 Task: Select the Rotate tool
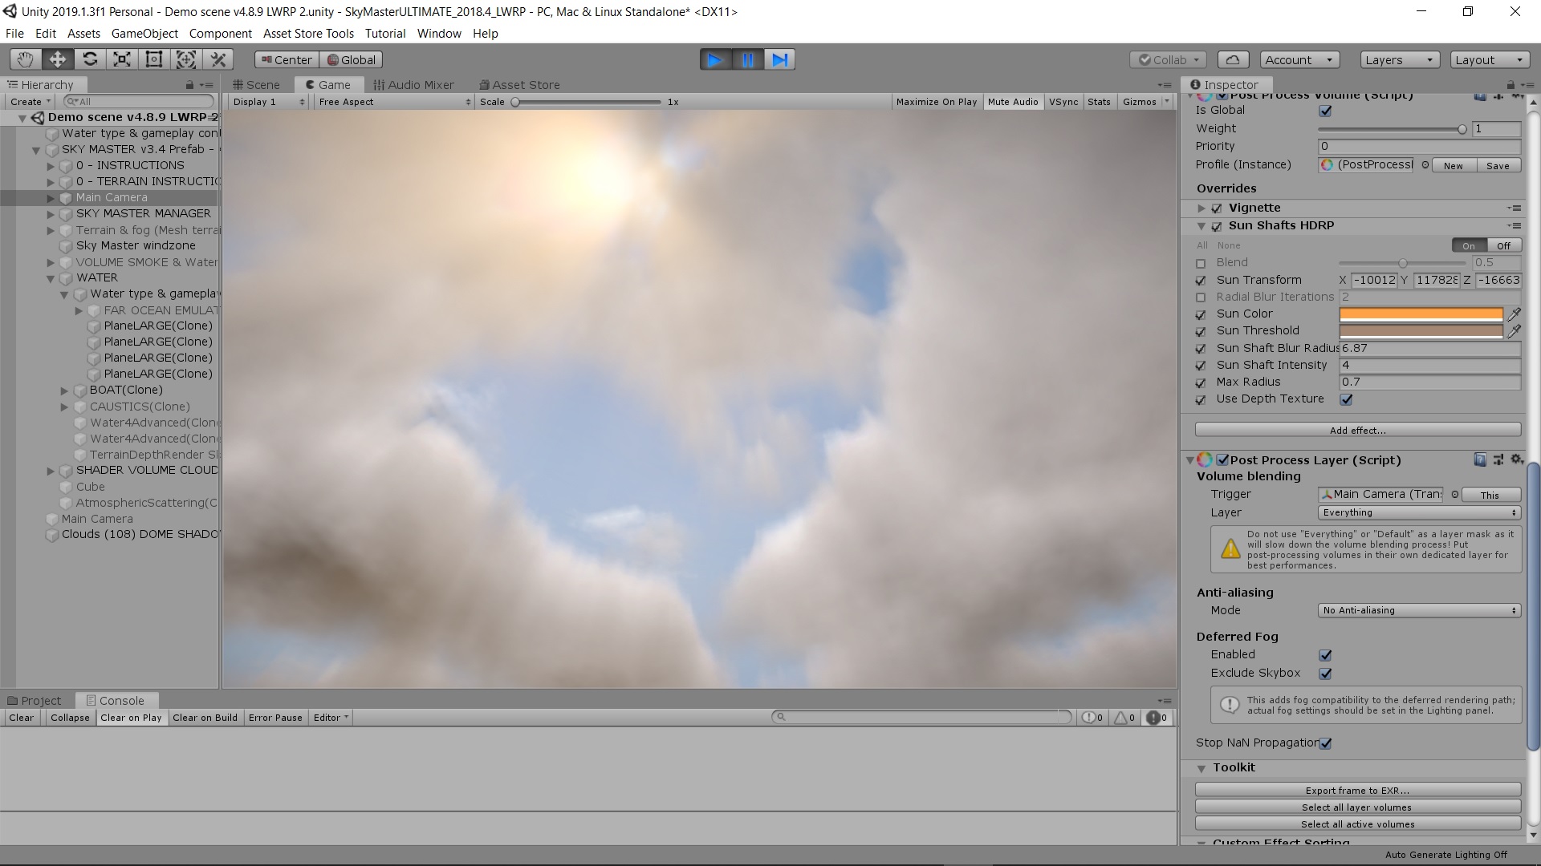coord(89,59)
